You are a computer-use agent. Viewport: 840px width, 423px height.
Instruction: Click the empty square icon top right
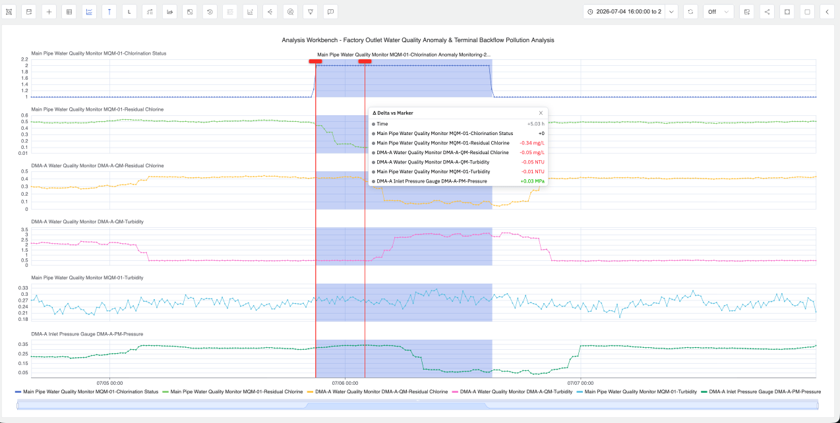tap(806, 12)
